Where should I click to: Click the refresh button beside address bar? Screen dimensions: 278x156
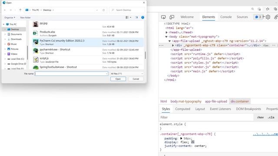pos(103,10)
